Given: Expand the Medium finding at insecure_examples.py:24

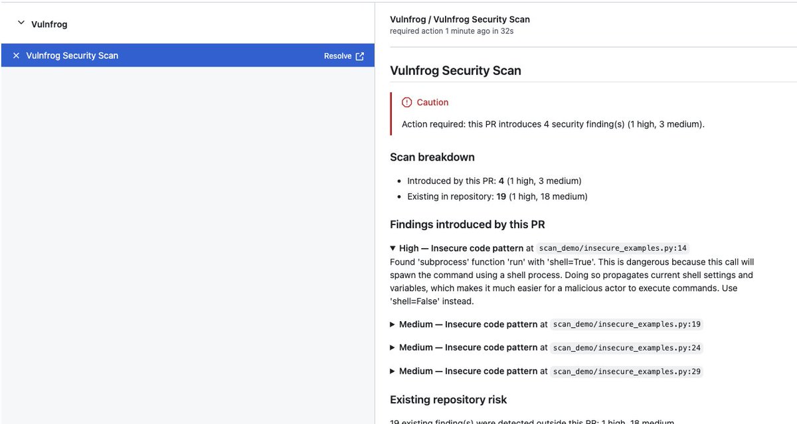Looking at the screenshot, I should click(393, 348).
